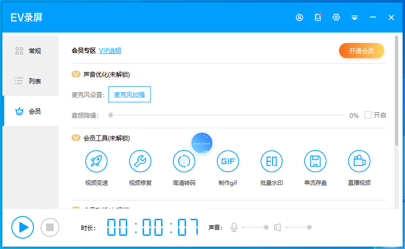Switch to the 列表 tab

click(x=31, y=81)
